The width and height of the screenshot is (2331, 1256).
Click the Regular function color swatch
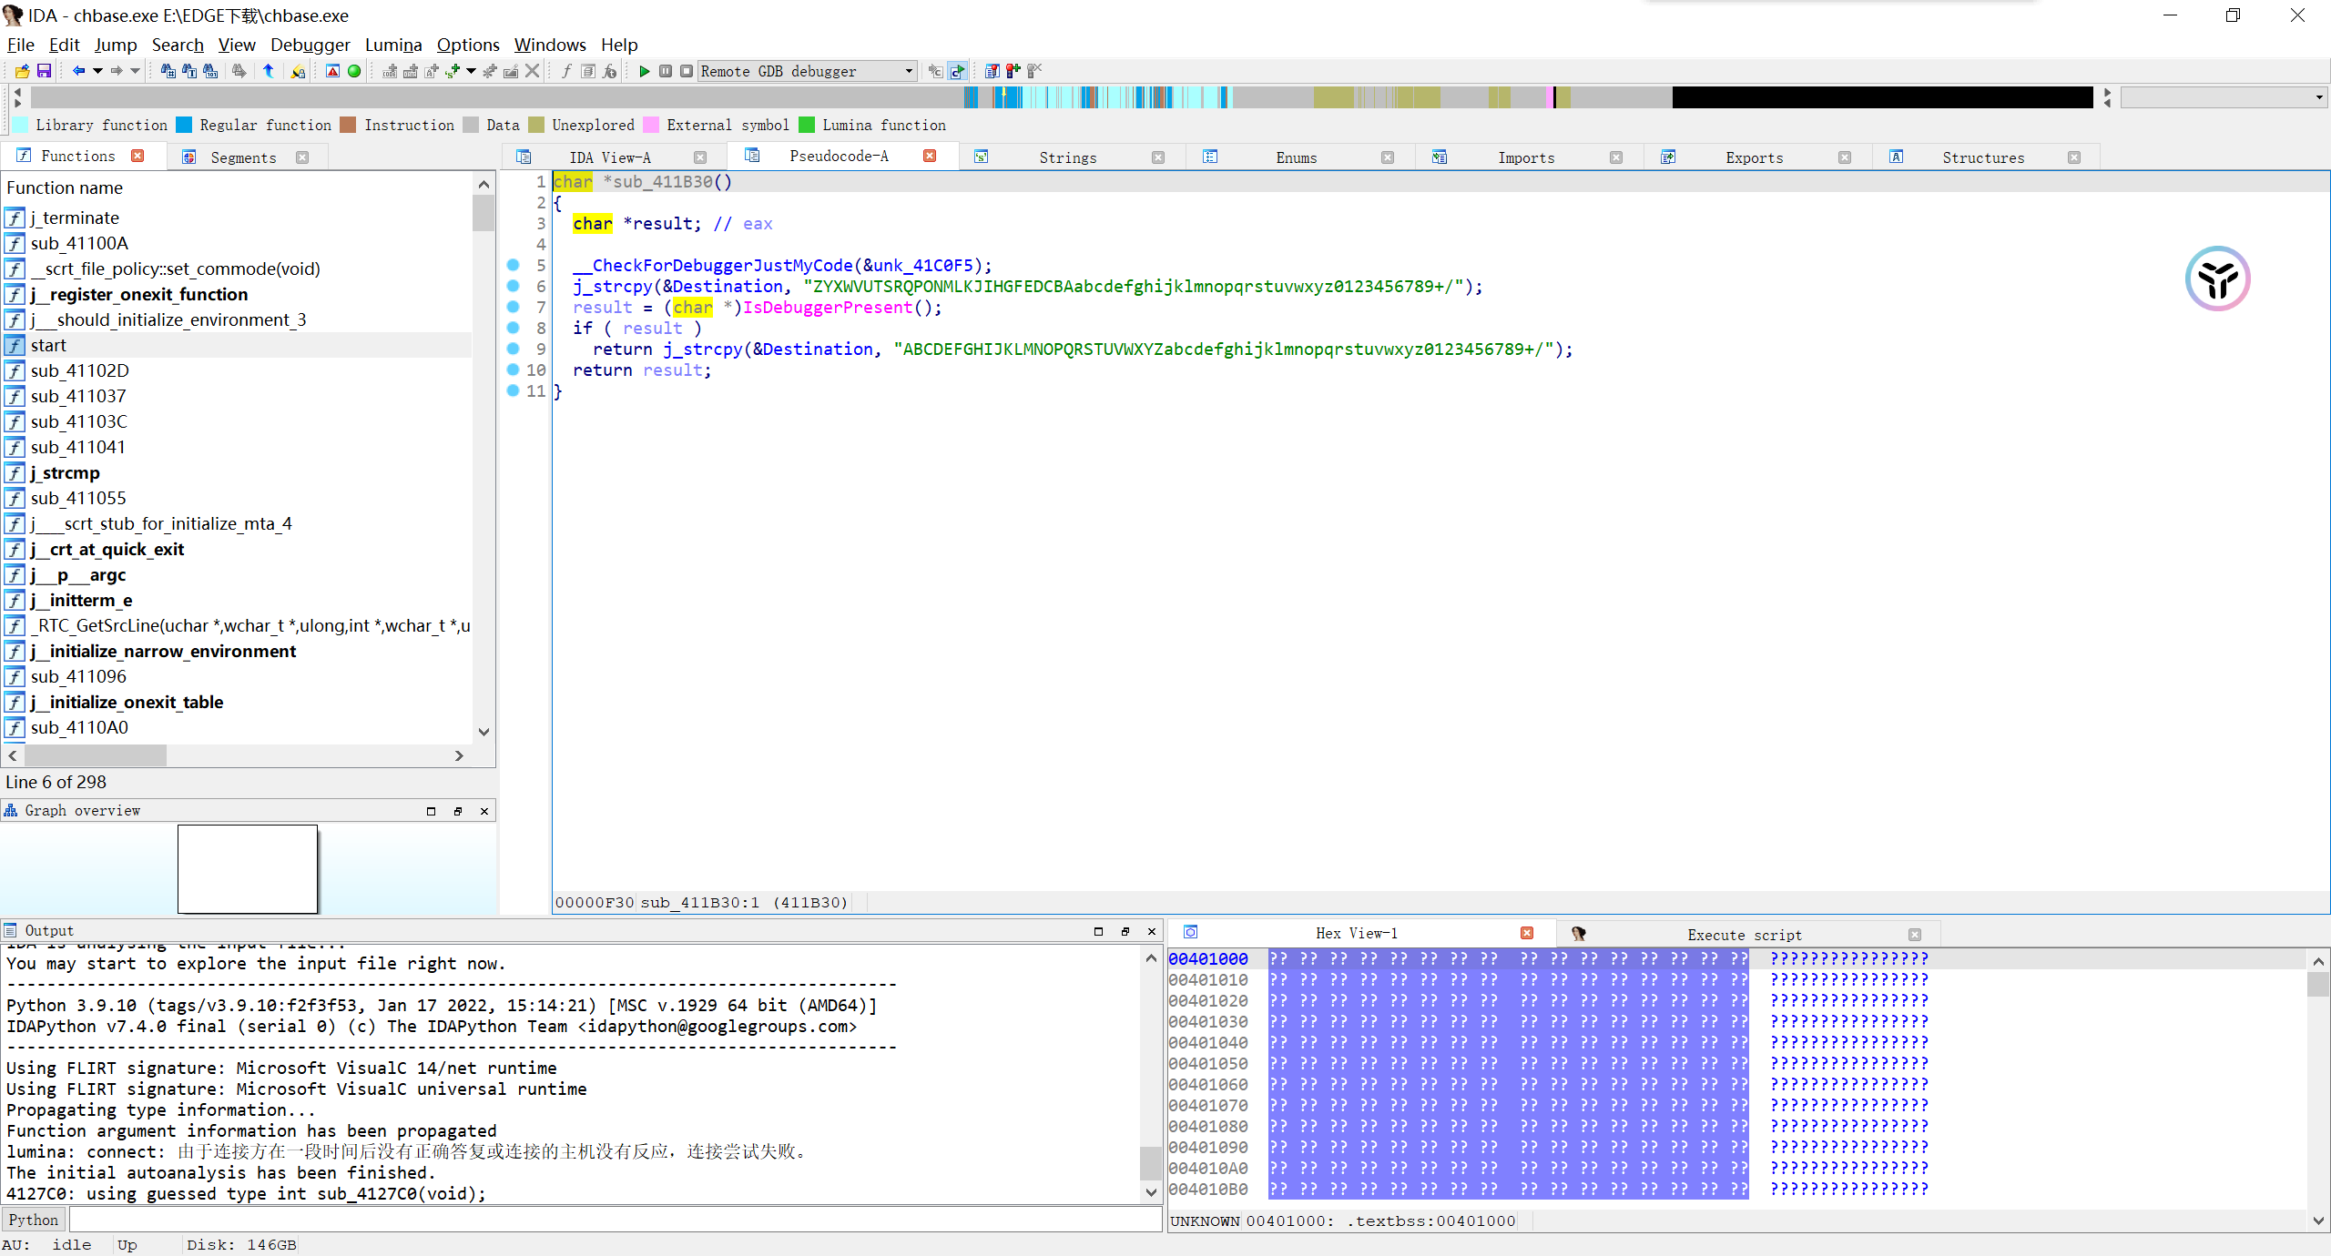click(x=184, y=125)
